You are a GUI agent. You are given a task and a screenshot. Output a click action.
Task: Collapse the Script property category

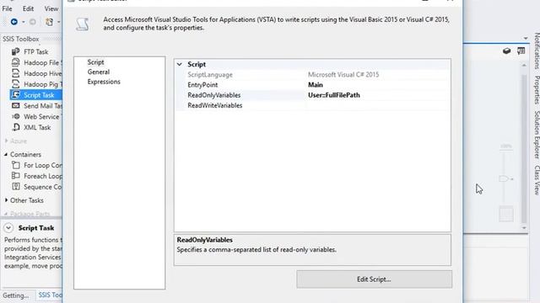[x=180, y=64]
